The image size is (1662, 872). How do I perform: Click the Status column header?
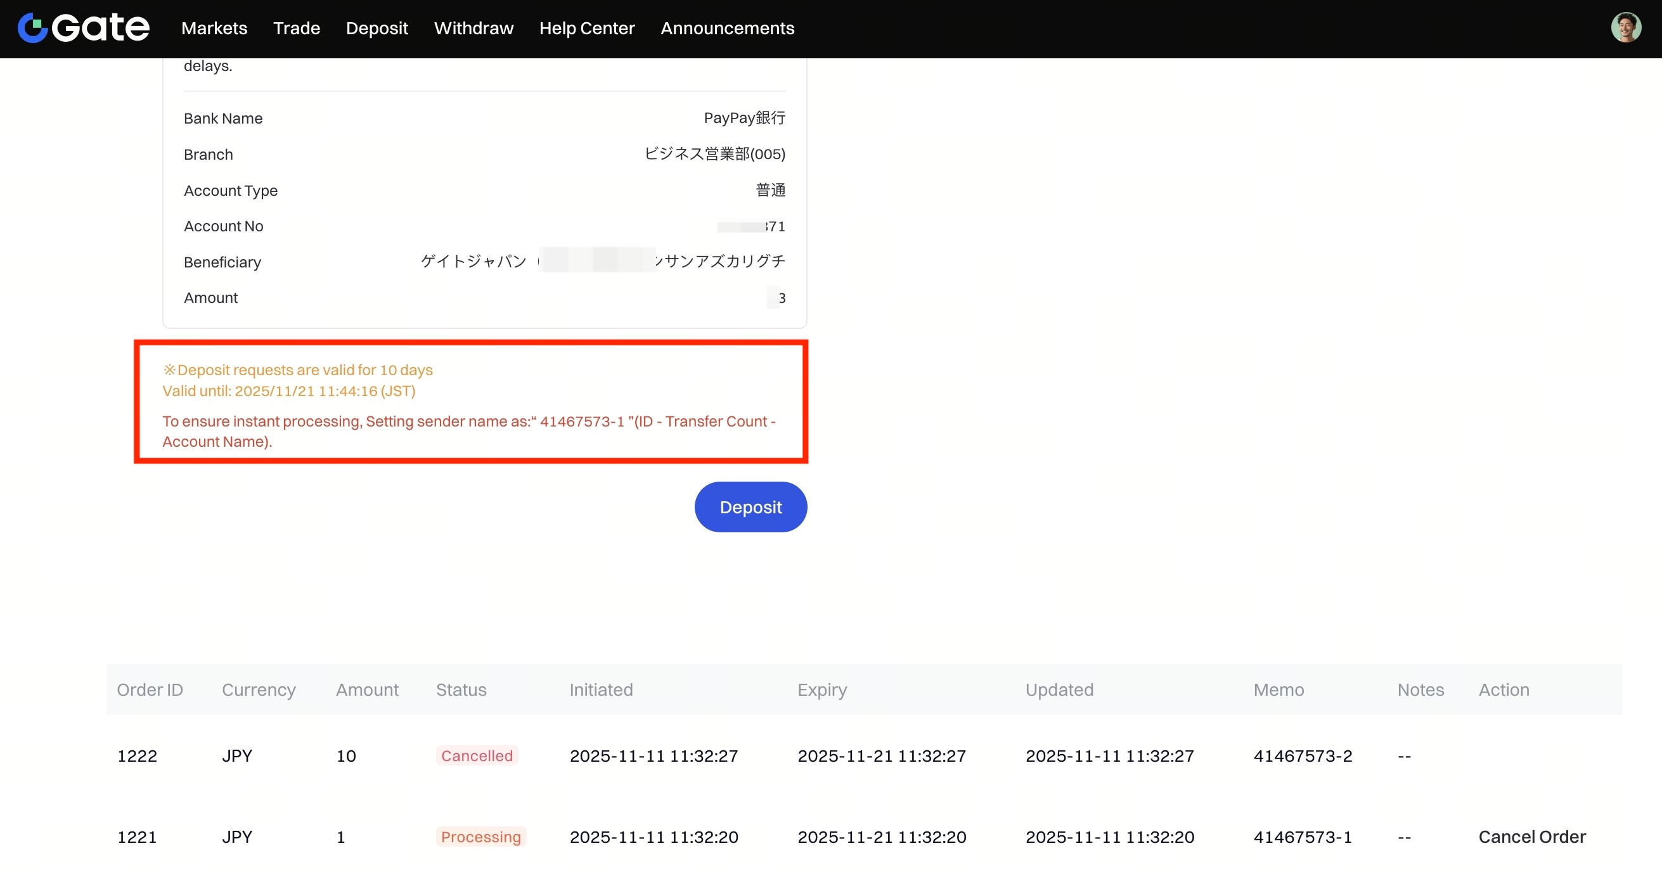tap(461, 689)
